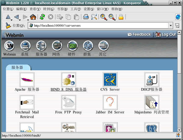This screenshot has width=183, height=140.
Task: Print the page with printer icon
Action: click(x=86, y=17)
